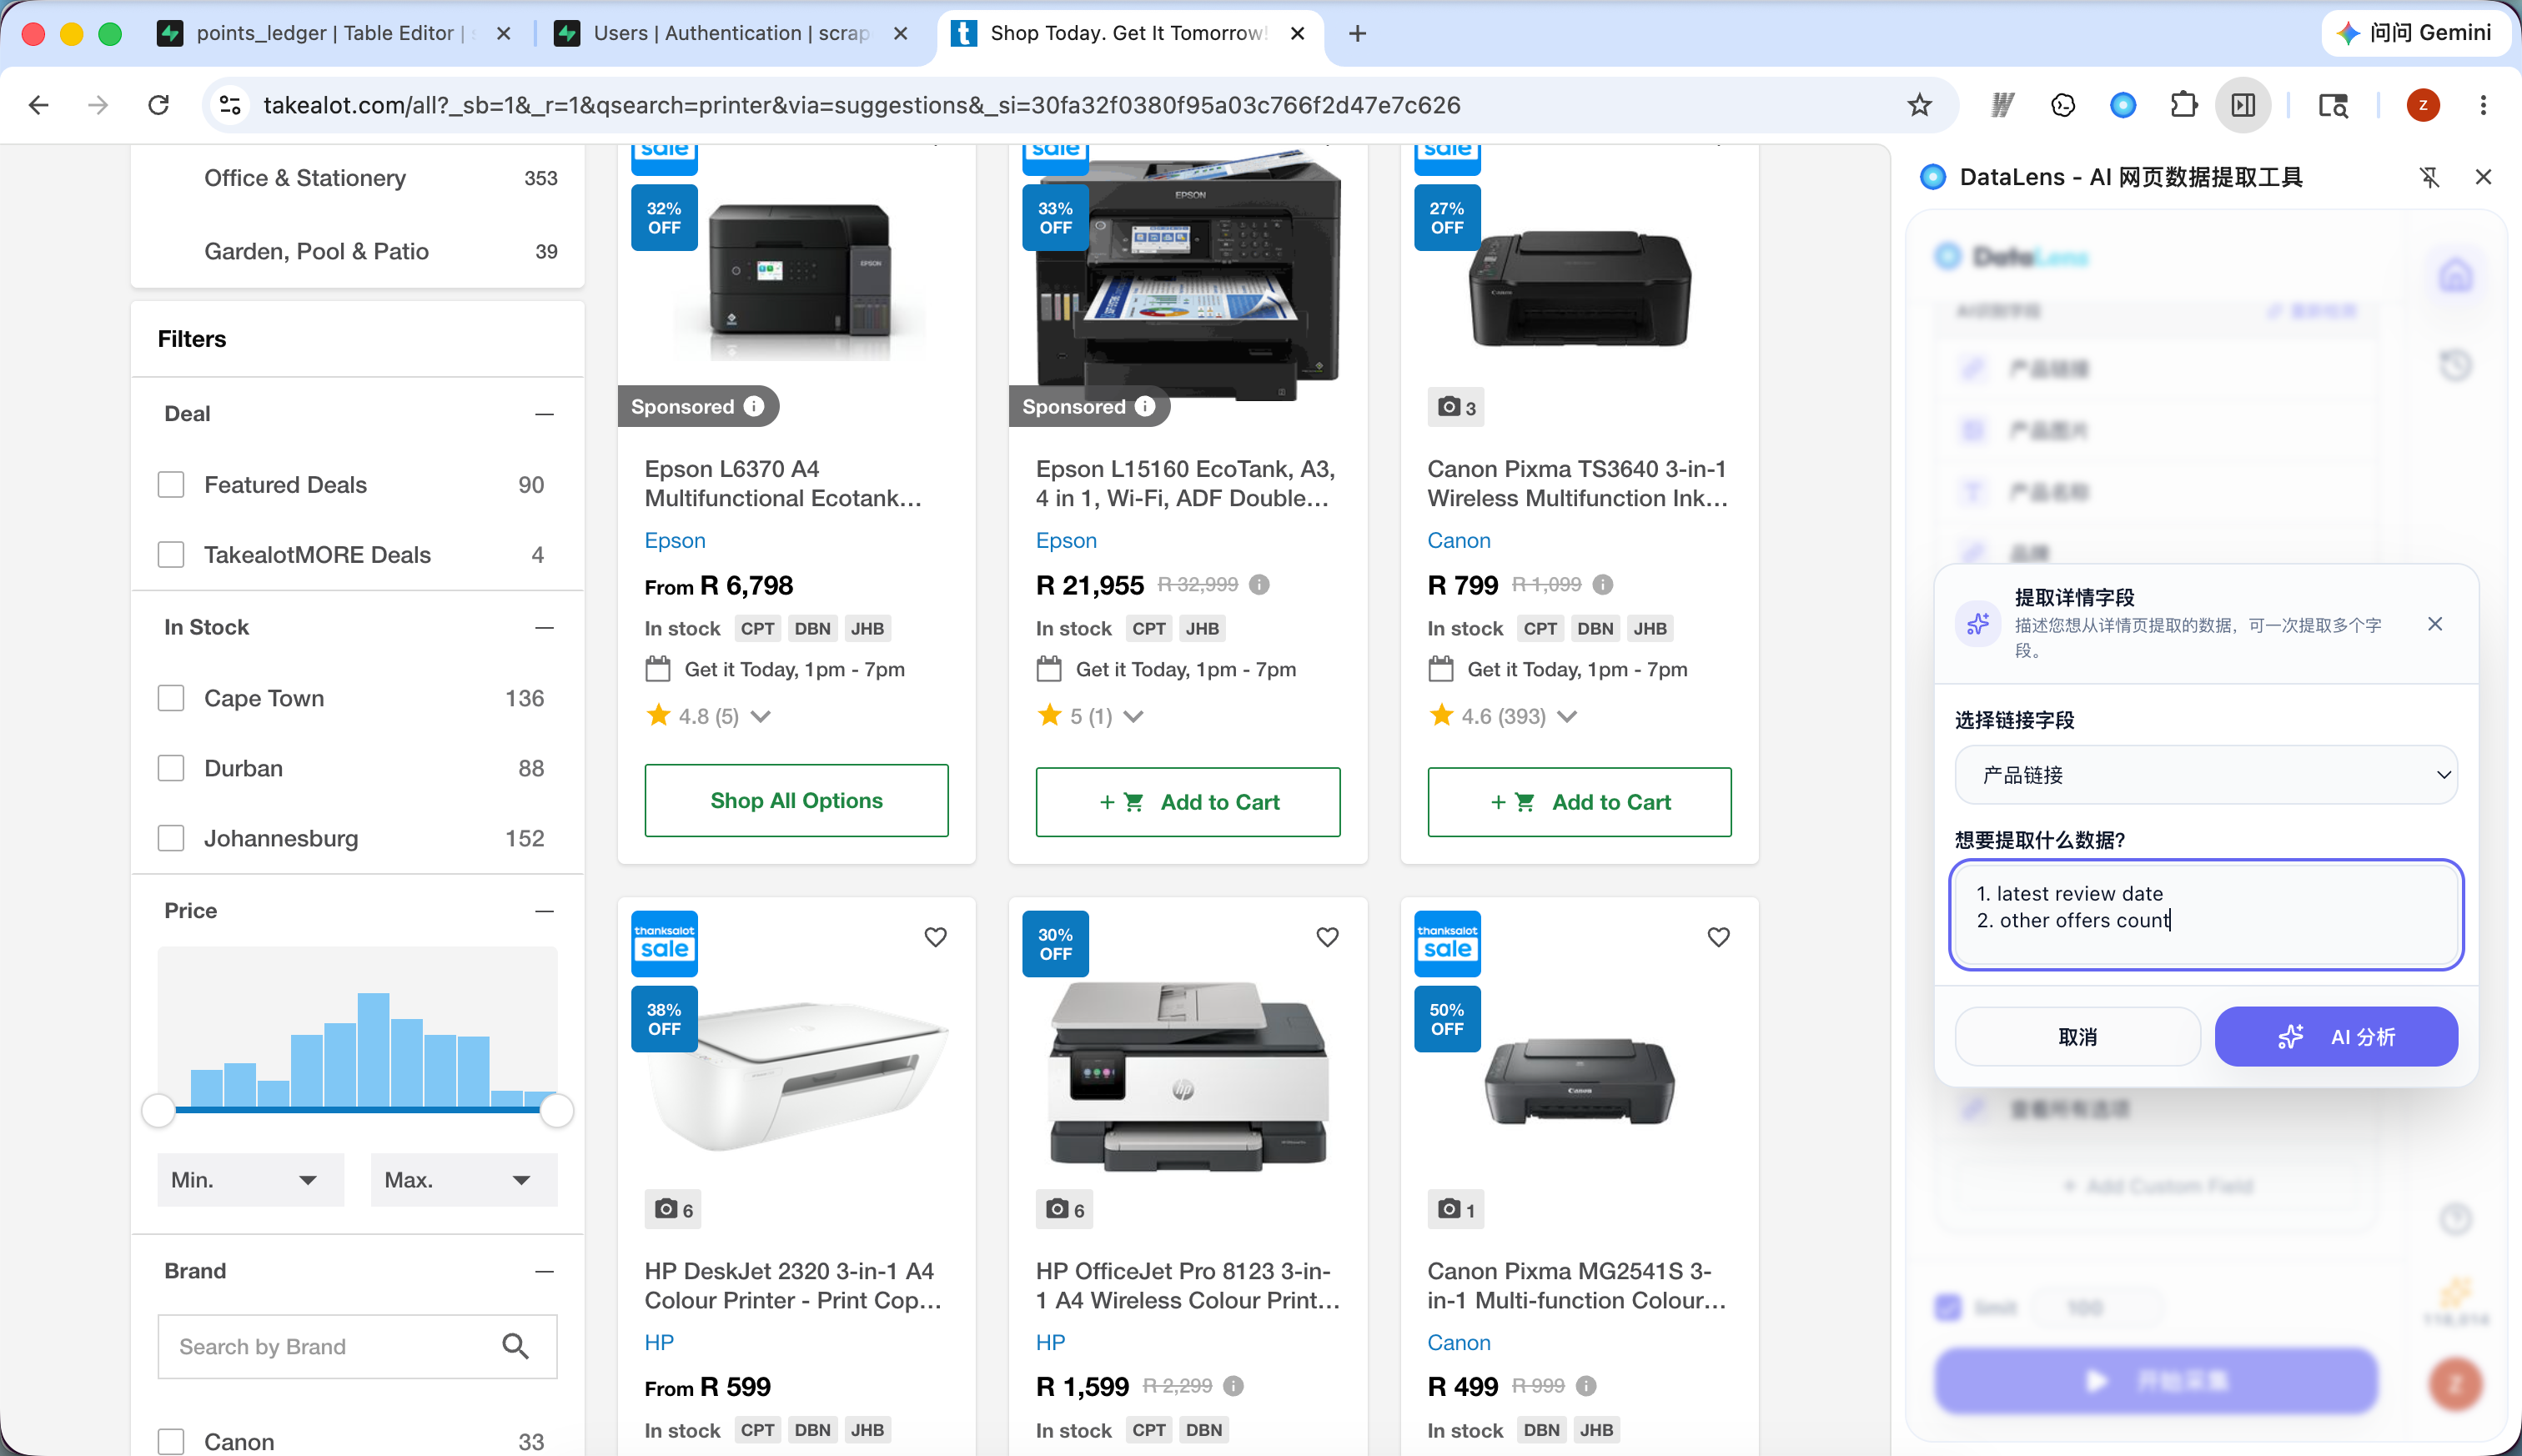The image size is (2522, 1456).
Task: Collapse the Deal filter section
Action: click(544, 414)
